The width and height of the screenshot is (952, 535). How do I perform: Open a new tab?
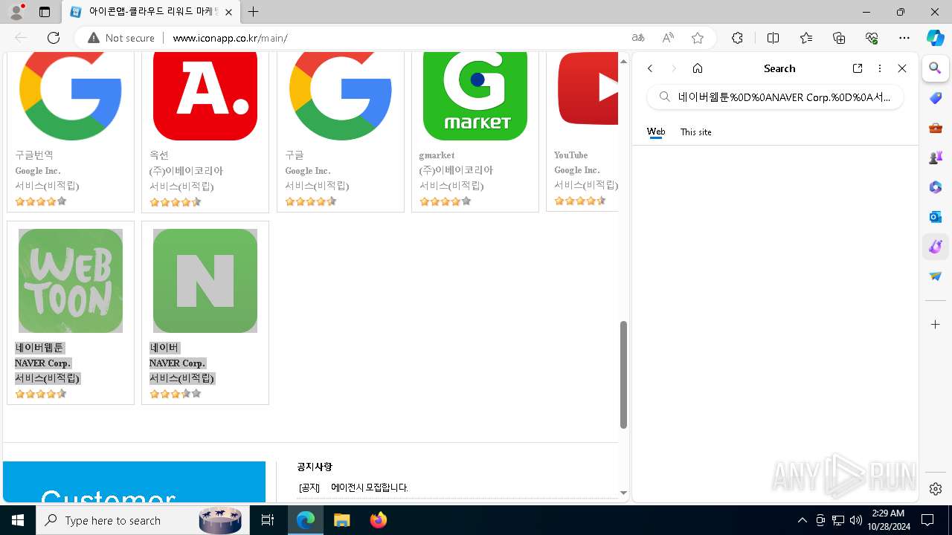click(x=254, y=12)
